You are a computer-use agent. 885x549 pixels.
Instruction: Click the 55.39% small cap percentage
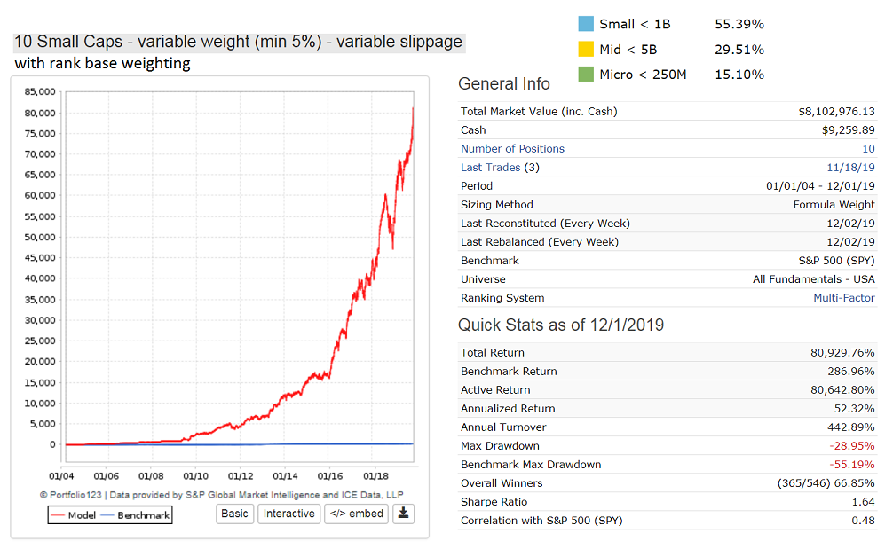[x=739, y=24]
